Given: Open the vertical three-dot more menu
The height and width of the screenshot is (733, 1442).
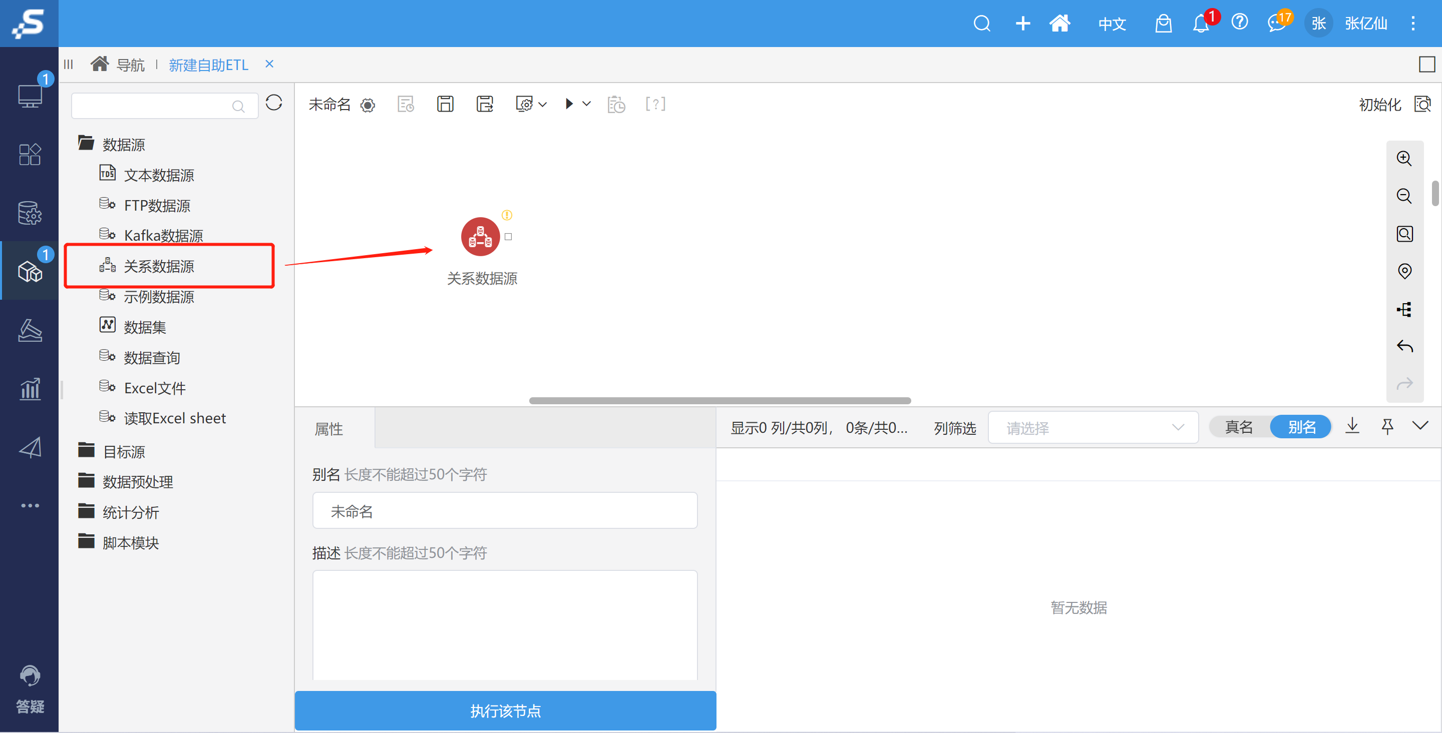Looking at the screenshot, I should pos(1412,24).
